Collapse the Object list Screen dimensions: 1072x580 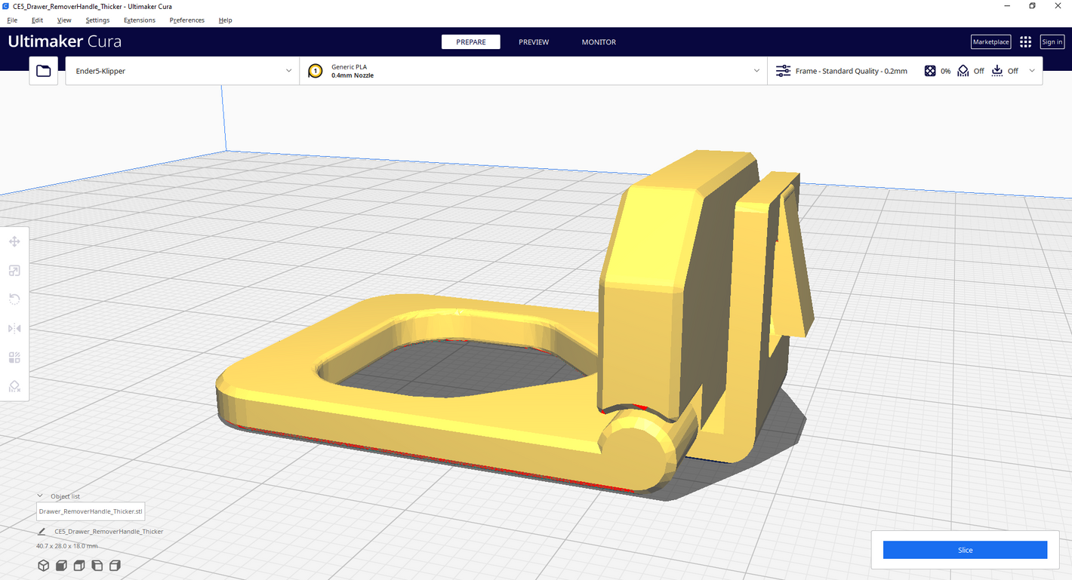pyautogui.click(x=40, y=496)
